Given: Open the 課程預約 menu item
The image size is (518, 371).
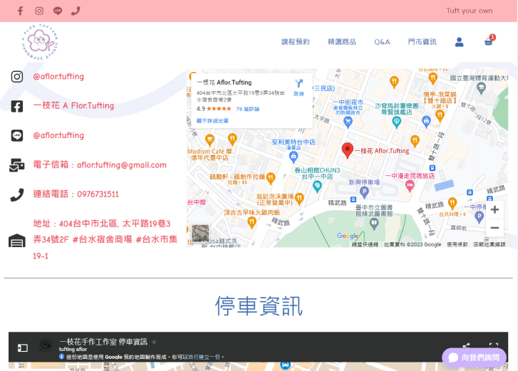Looking at the screenshot, I should pyautogui.click(x=296, y=42).
